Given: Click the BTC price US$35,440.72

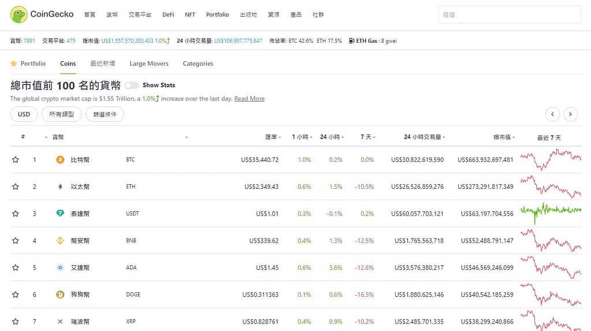Looking at the screenshot, I should [x=260, y=159].
